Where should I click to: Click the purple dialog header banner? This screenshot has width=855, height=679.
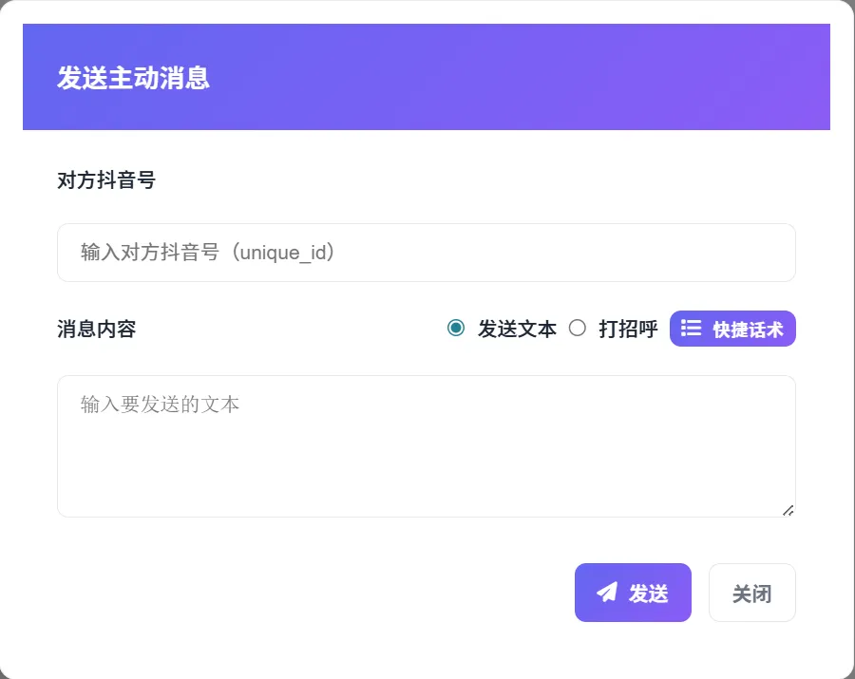(426, 77)
